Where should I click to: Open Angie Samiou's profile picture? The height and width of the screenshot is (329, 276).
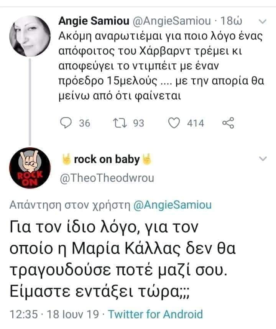coord(30,36)
